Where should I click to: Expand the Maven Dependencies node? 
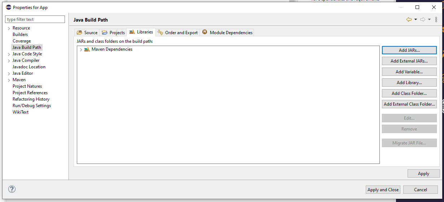click(81, 50)
